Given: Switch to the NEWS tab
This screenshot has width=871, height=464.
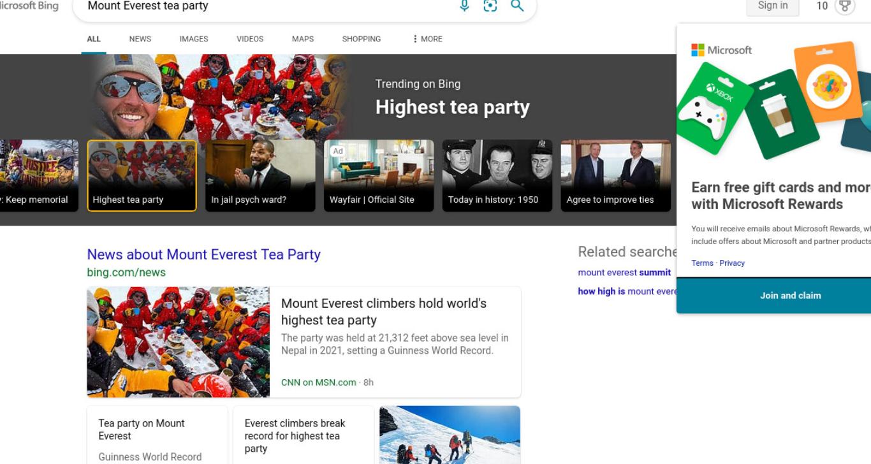Looking at the screenshot, I should pyautogui.click(x=140, y=39).
